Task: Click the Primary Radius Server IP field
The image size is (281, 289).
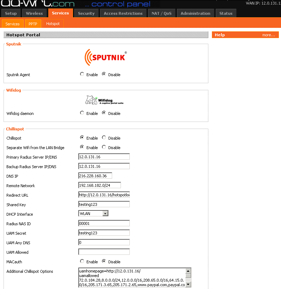Action: (x=104, y=157)
